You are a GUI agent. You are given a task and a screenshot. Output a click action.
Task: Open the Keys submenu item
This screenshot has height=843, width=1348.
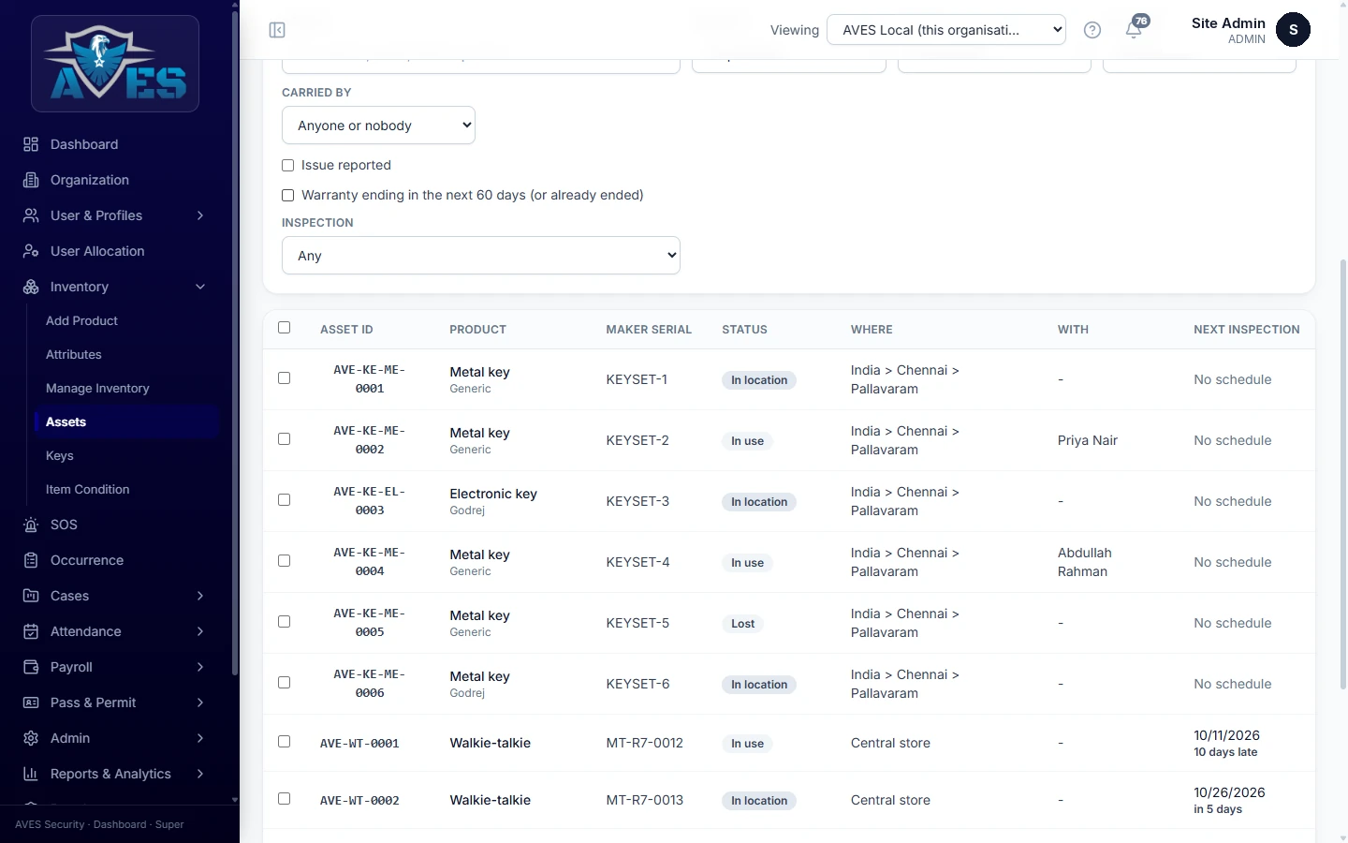point(60,456)
